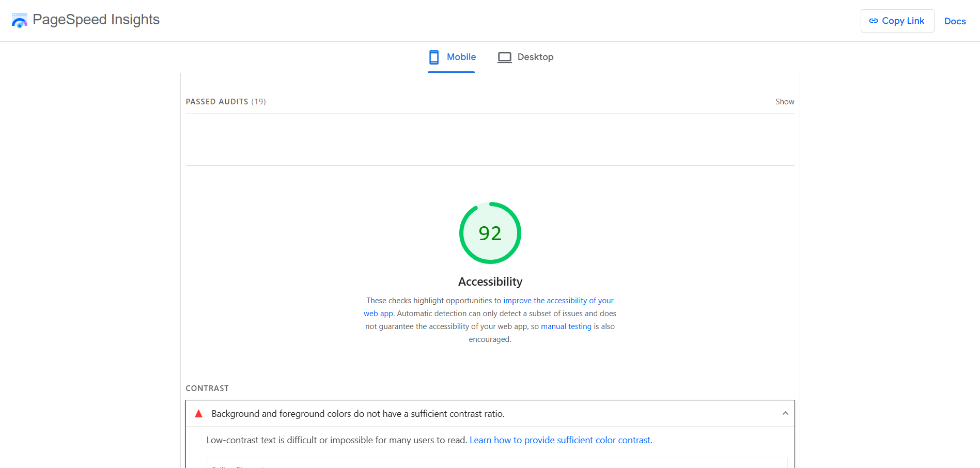This screenshot has height=468, width=980.
Task: Expand Passed Audits section
Action: coord(785,101)
